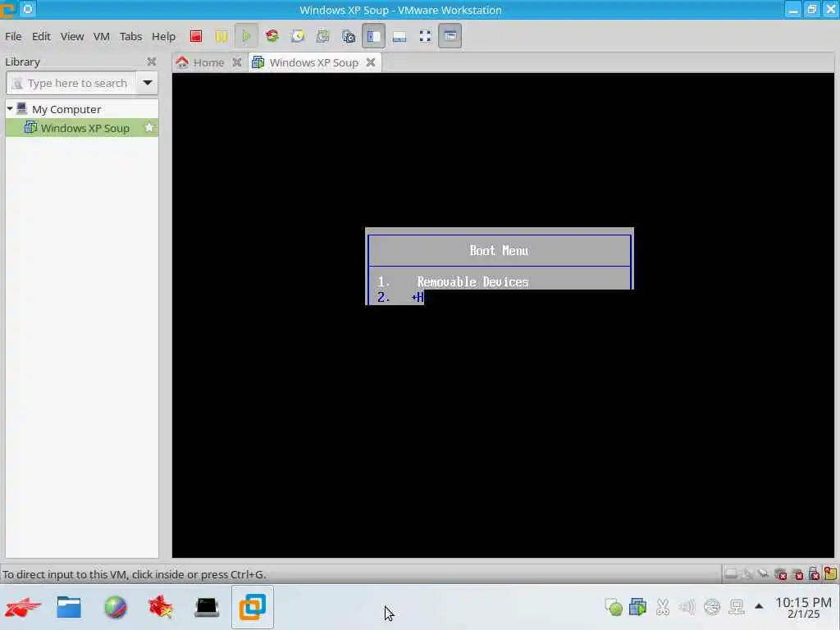
Task: Click the red Power Off button in toolbar
Action: pos(196,36)
